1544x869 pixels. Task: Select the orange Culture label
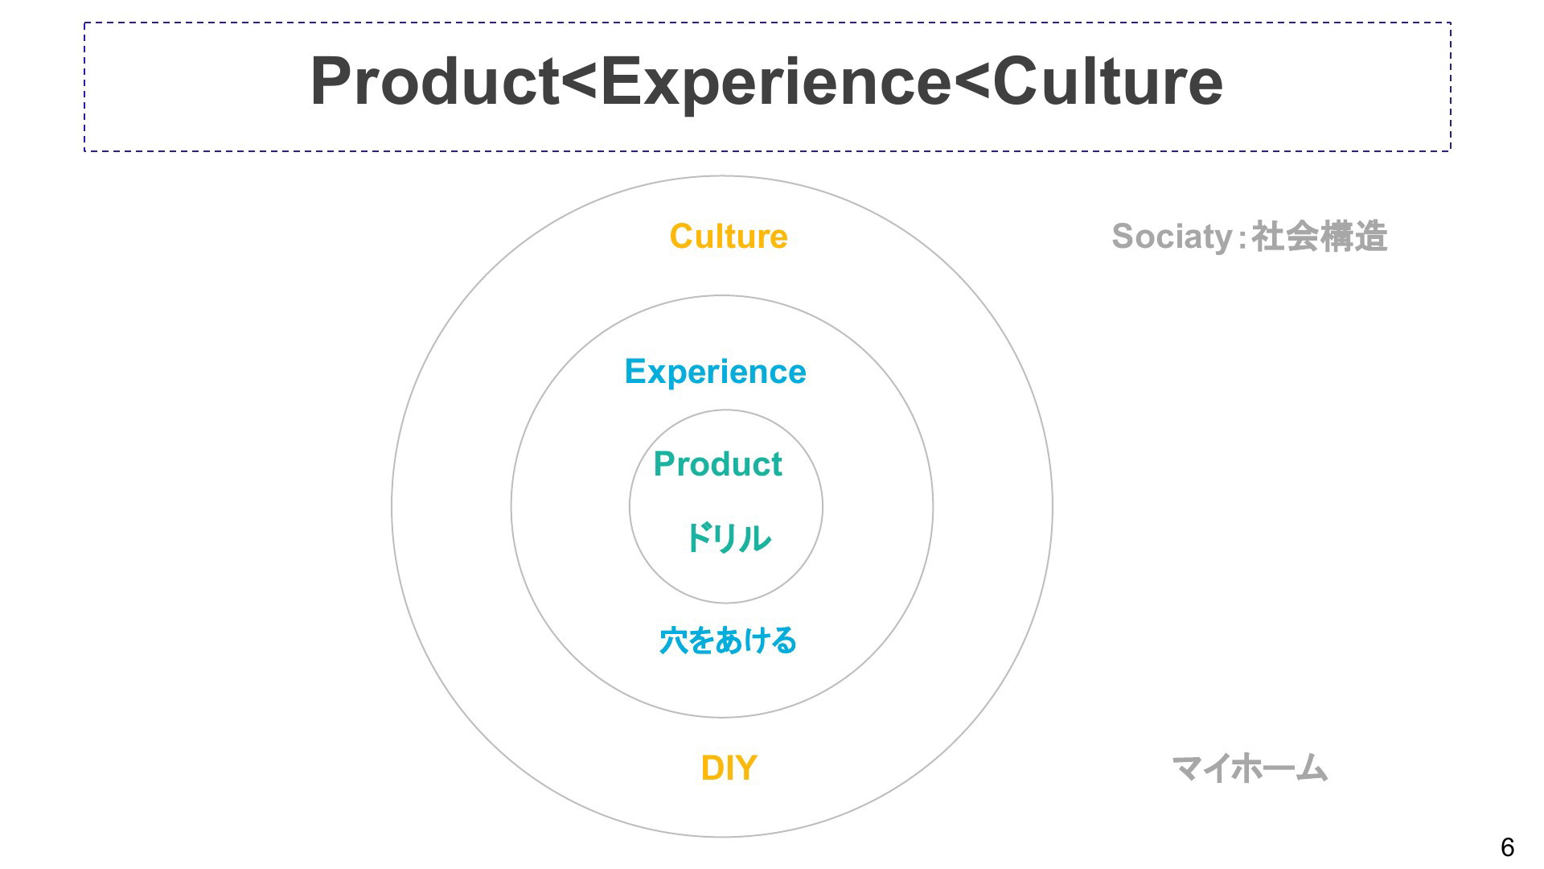click(x=729, y=237)
